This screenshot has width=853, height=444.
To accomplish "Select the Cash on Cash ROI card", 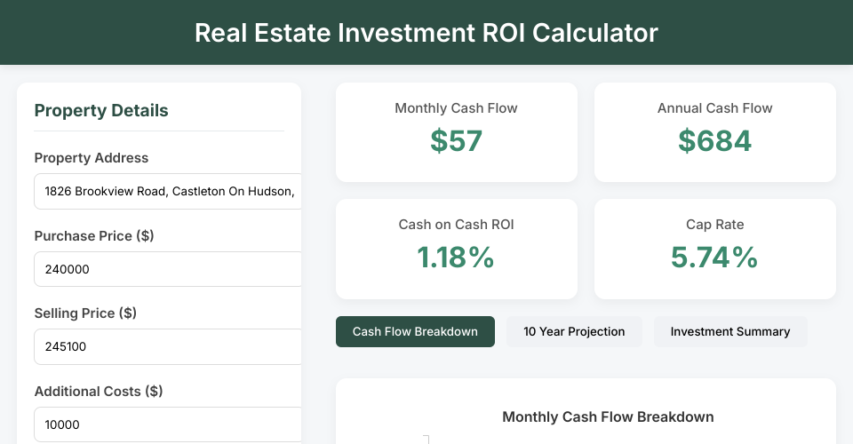I will pos(456,249).
